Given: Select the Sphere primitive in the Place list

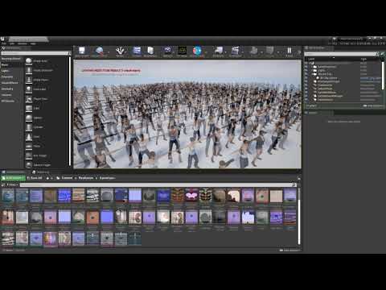Looking at the screenshot, I should pyautogui.click(x=47, y=118).
